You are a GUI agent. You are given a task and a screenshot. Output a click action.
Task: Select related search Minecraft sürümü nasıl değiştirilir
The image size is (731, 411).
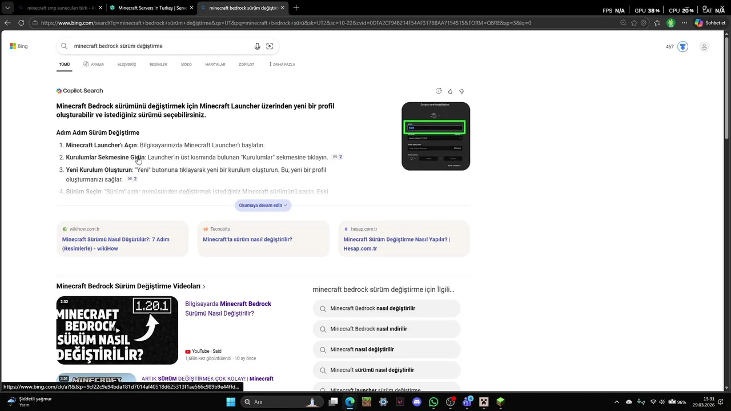click(x=387, y=370)
